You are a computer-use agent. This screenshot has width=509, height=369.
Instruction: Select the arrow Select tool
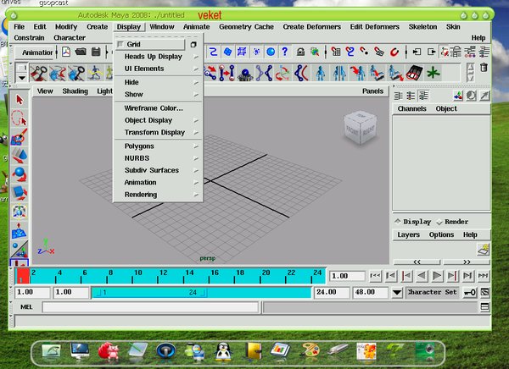pyautogui.click(x=20, y=101)
